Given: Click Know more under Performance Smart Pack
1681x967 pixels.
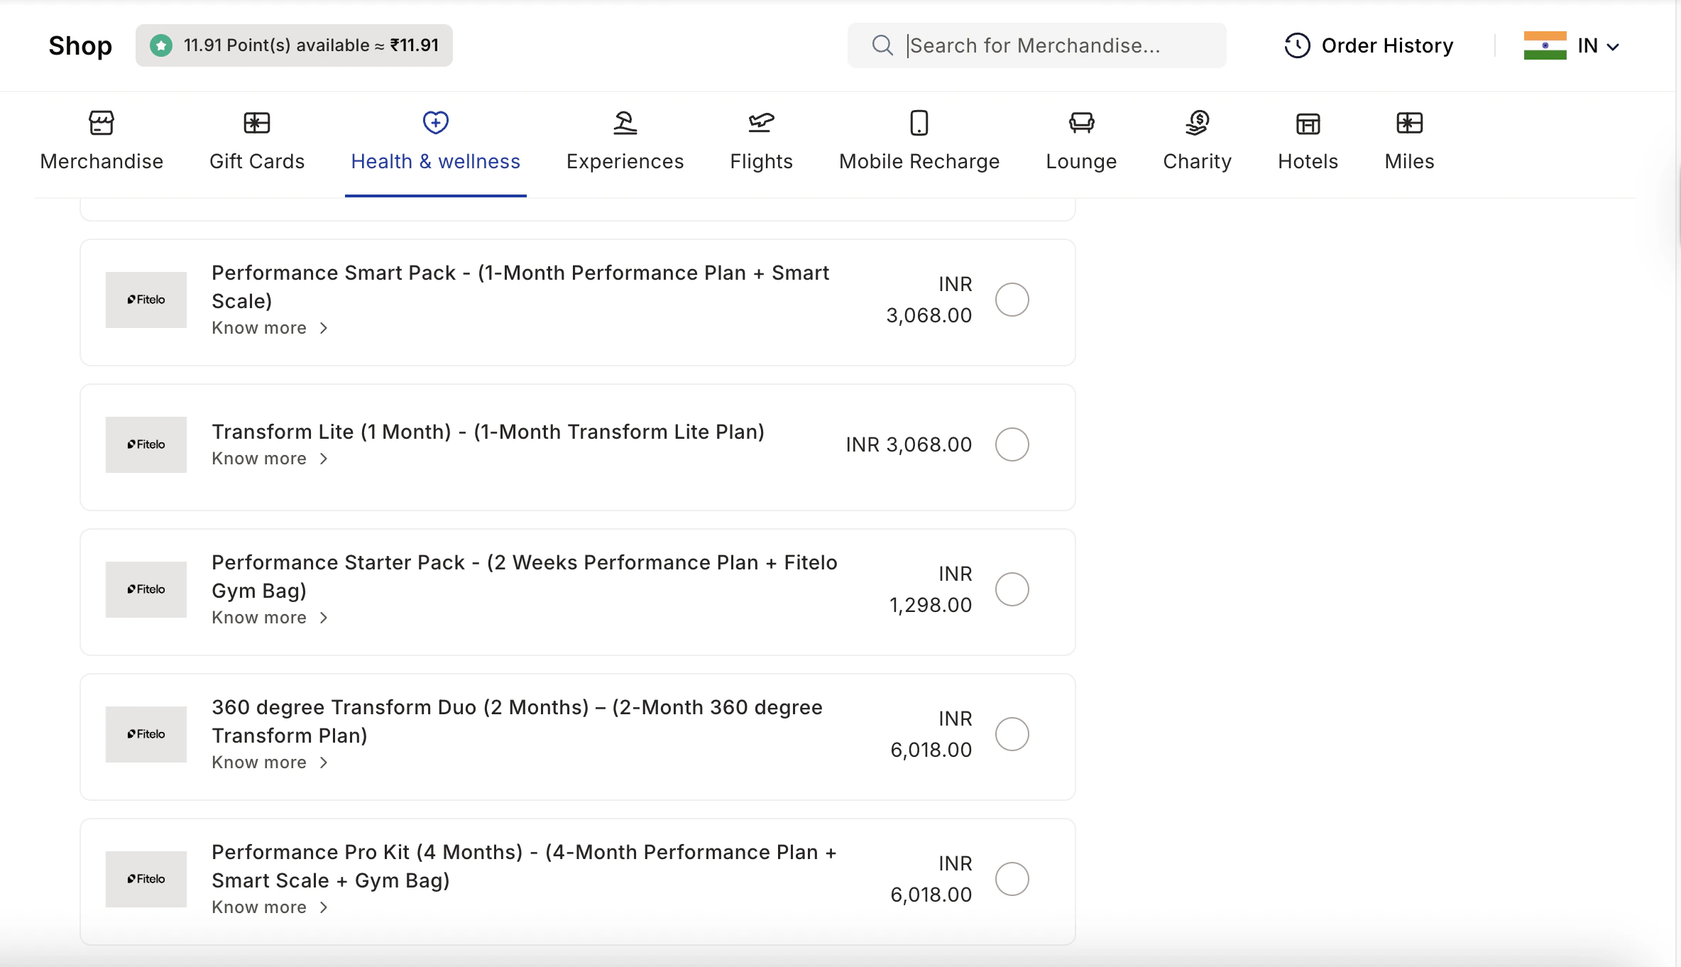Looking at the screenshot, I should point(259,328).
